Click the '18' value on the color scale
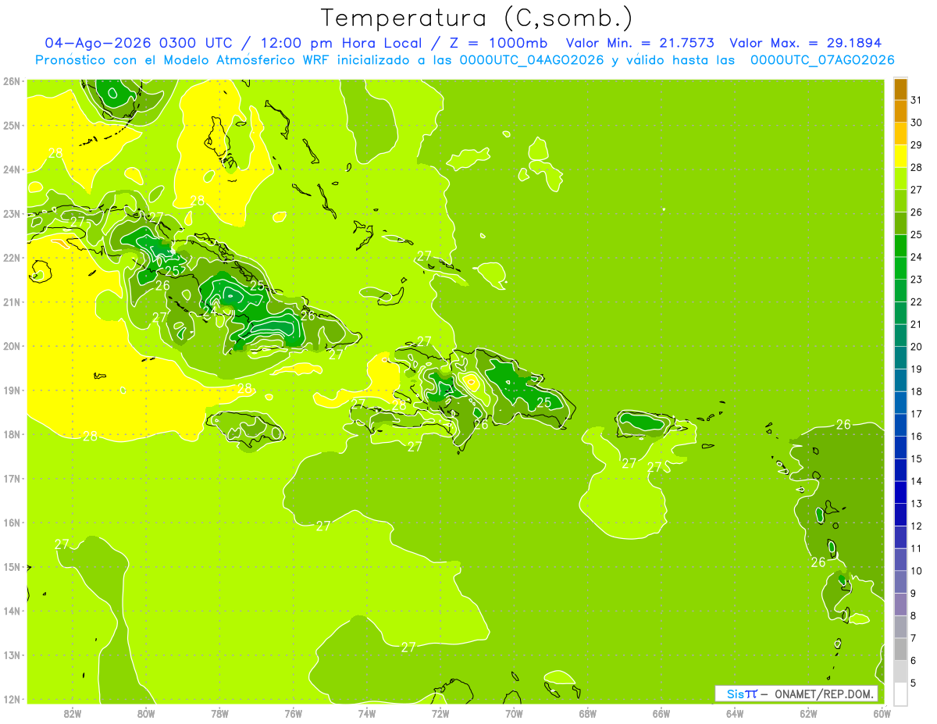Viewport: 937px width, 724px height. pyautogui.click(x=916, y=391)
